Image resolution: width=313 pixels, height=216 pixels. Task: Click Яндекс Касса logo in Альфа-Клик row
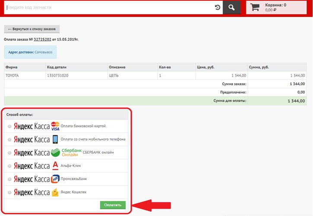tap(32, 166)
